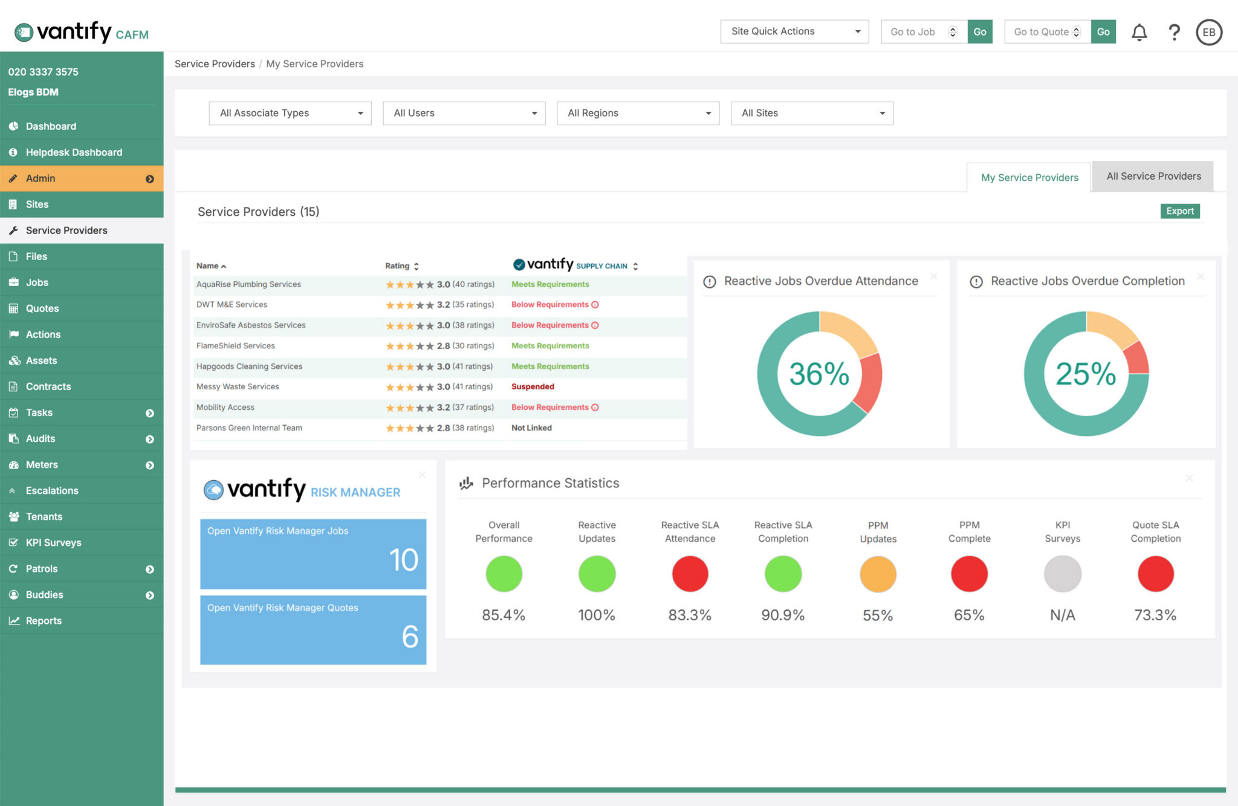Click the Export button

point(1180,211)
